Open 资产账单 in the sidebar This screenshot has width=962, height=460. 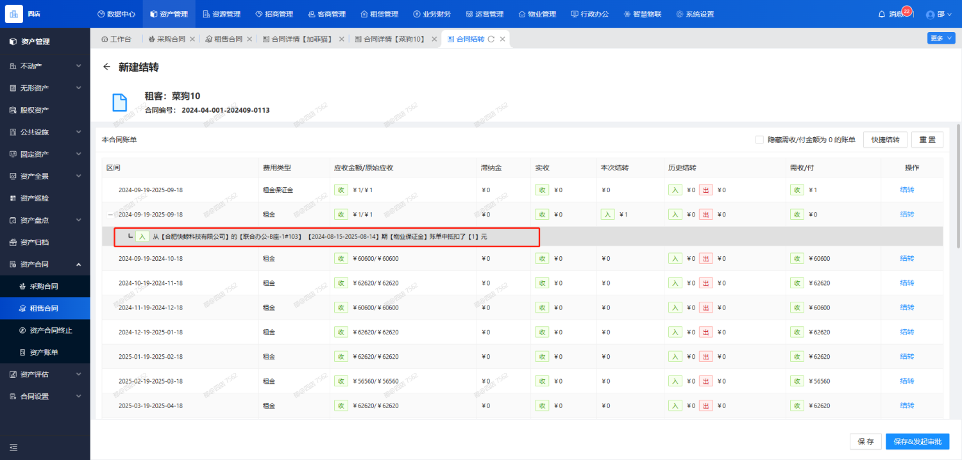(45, 352)
